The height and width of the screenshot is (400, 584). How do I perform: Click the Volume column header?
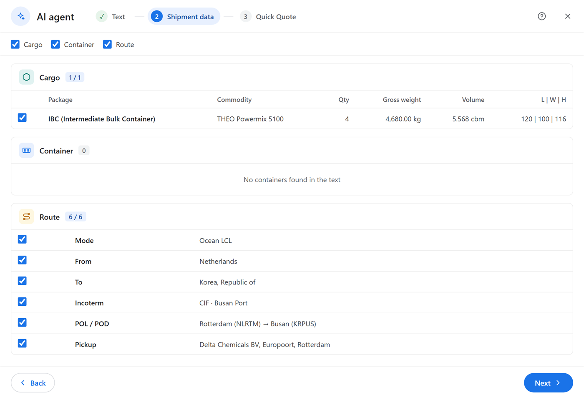473,100
